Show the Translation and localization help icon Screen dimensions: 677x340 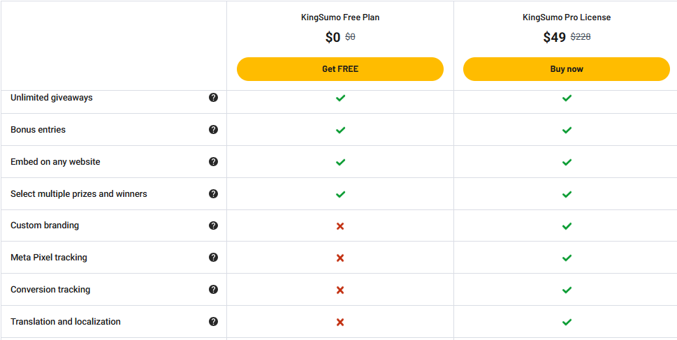pyautogui.click(x=213, y=321)
